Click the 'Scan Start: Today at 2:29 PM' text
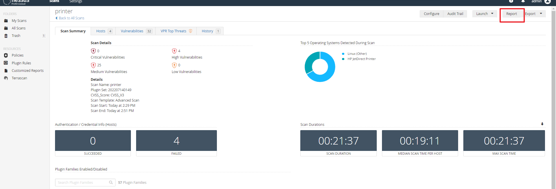The width and height of the screenshot is (556, 189). click(x=113, y=106)
